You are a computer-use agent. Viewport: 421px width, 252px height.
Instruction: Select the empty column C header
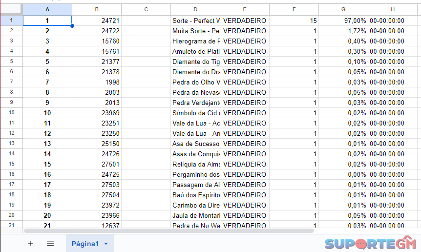[146, 9]
